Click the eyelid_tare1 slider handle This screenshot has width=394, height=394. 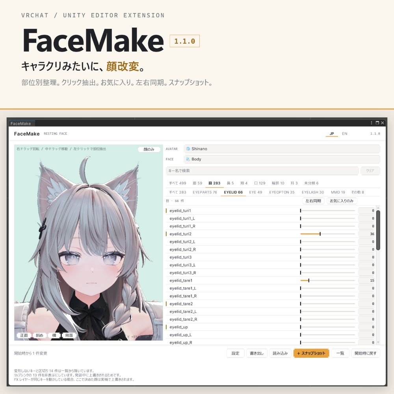pyautogui.click(x=309, y=281)
